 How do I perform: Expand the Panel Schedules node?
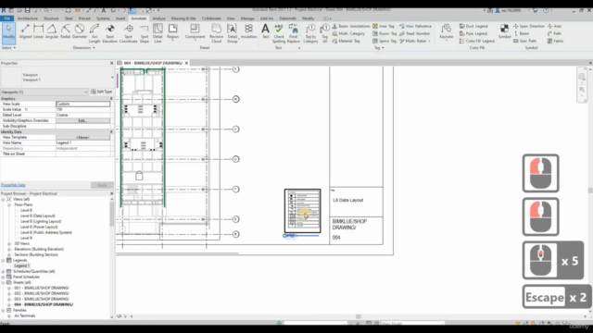(x=4, y=277)
